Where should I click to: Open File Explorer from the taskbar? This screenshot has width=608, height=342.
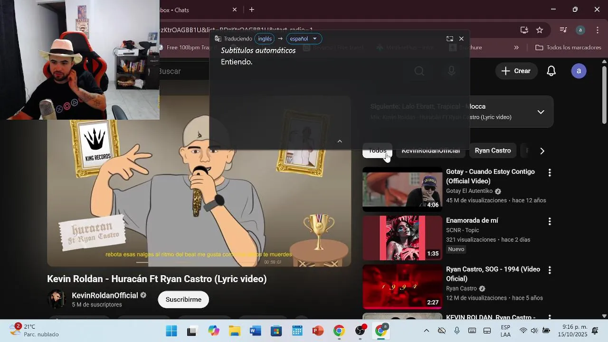point(235,331)
